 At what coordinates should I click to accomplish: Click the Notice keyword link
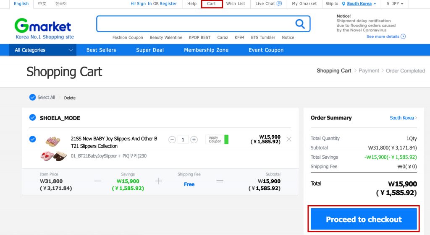(x=288, y=37)
